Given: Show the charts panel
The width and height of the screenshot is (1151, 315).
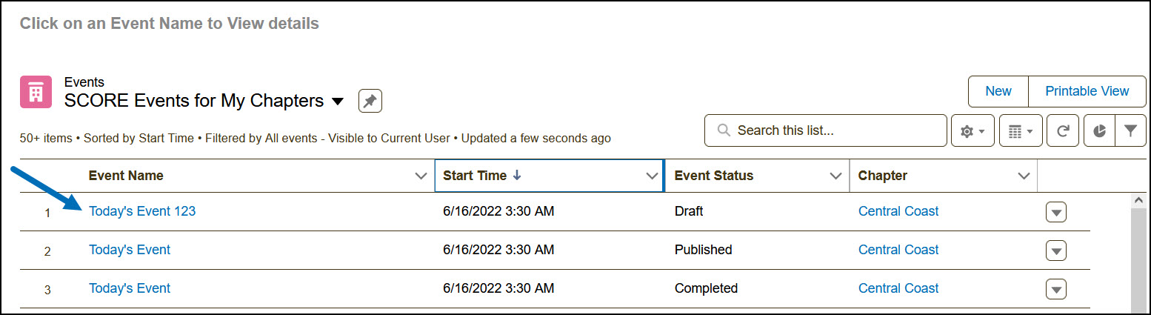Looking at the screenshot, I should (1100, 131).
